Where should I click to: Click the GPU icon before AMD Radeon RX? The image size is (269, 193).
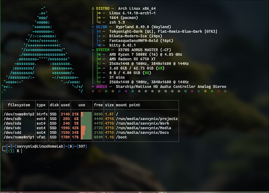coord(99,59)
